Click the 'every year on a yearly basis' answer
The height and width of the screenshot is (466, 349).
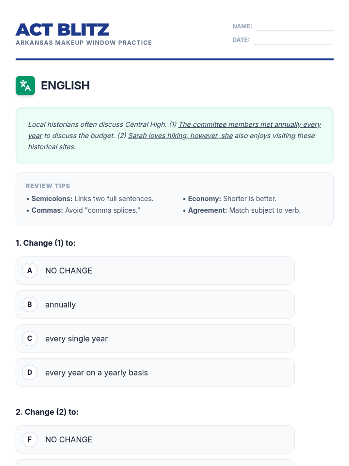tap(96, 373)
